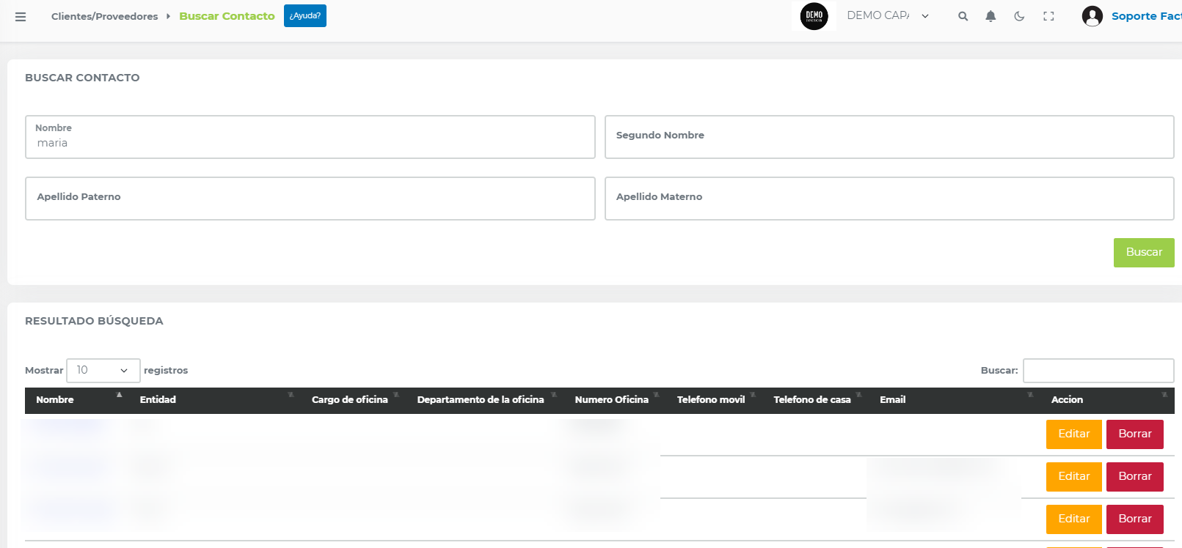Open the notifications bell
Viewport: 1182px width, 548px height.
[991, 16]
